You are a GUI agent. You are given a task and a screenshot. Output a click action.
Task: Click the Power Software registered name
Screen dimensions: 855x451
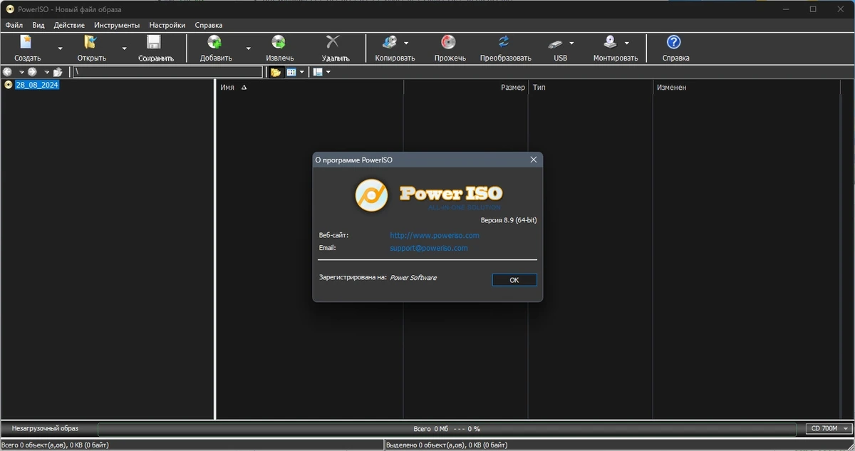414,277
